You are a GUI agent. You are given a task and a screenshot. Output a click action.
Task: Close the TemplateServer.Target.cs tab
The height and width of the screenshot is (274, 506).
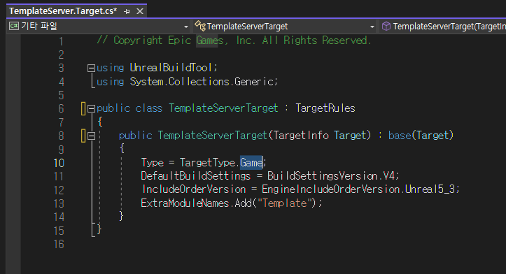140,12
